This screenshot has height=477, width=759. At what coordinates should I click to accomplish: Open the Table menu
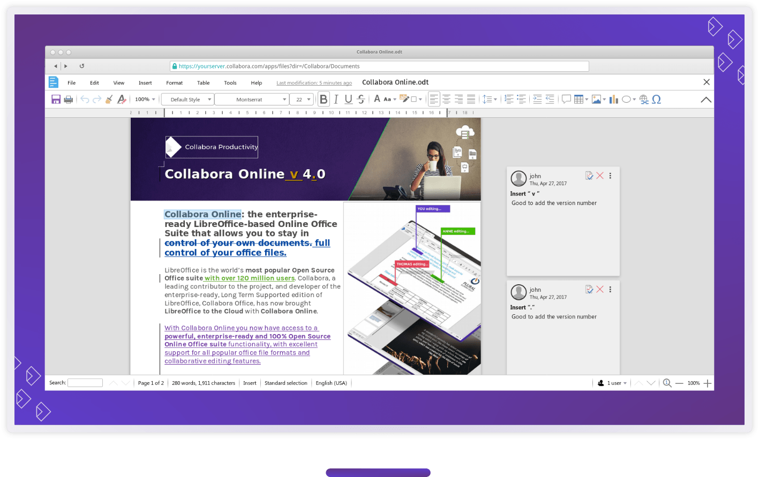click(x=203, y=83)
